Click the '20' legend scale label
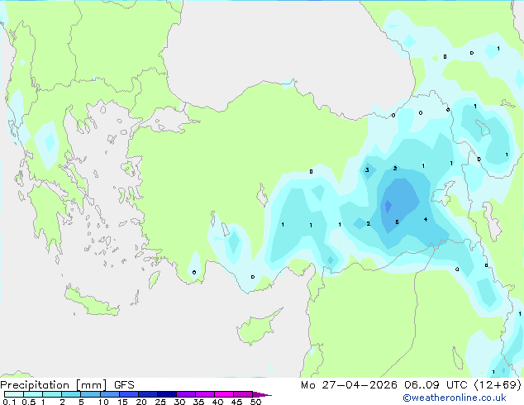524x405 pixels. (141, 402)
